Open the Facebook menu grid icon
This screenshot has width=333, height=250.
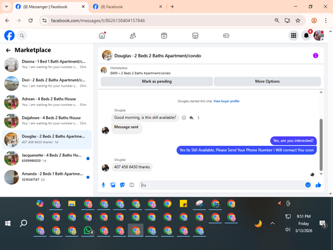[294, 35]
